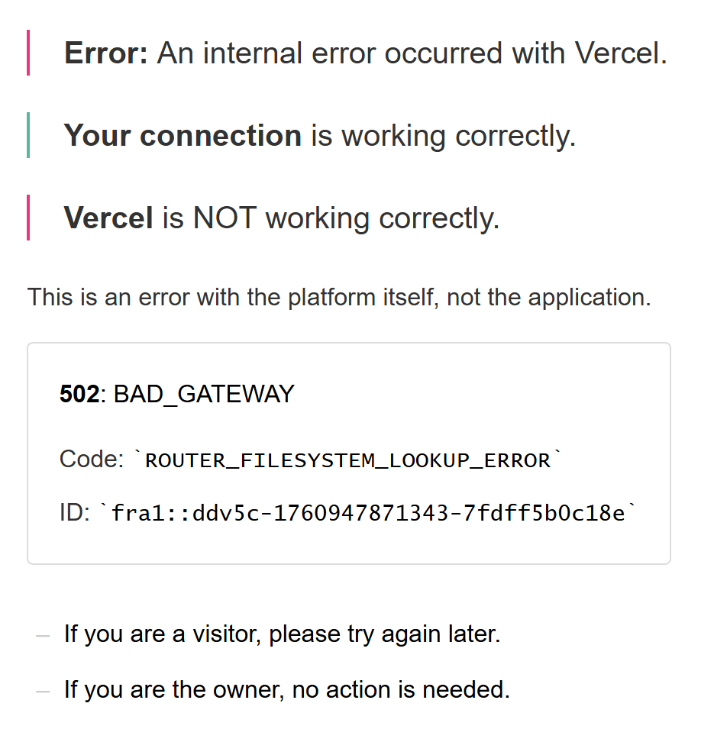Image resolution: width=714 pixels, height=742 pixels.
Task: Select the fra1 request ID string
Action: (x=368, y=514)
